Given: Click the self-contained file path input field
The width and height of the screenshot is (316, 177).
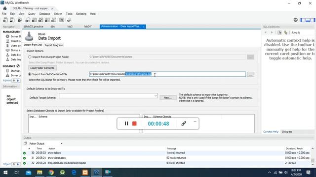Looking at the screenshot, I should 167,74.
